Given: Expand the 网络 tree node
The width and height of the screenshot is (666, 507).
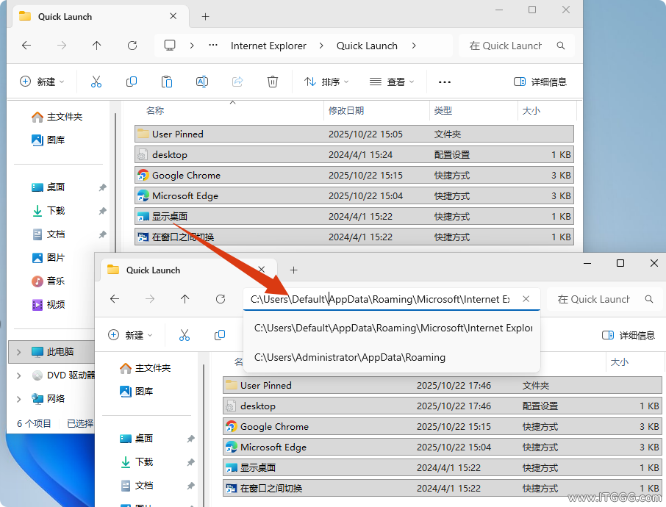Looking at the screenshot, I should click(19, 399).
